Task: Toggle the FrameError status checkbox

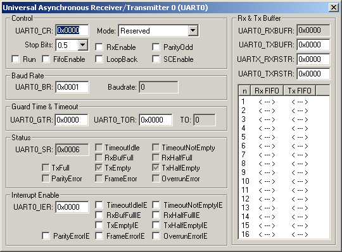Action: pos(99,179)
